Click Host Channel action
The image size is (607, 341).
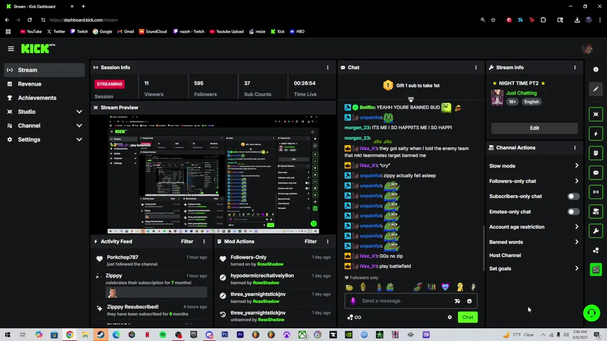click(x=505, y=255)
